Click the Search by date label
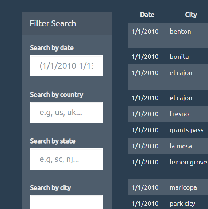 51,48
